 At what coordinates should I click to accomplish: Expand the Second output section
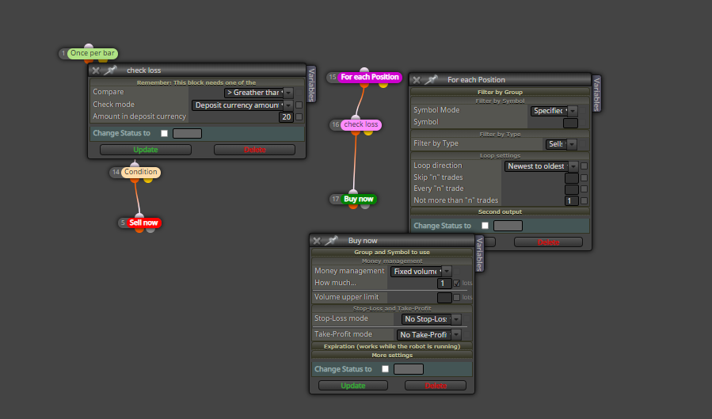500,212
